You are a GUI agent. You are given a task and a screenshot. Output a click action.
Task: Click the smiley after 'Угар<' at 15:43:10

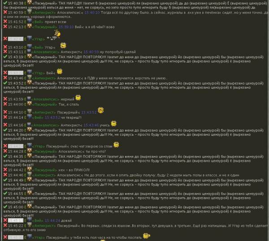[x=63, y=46]
